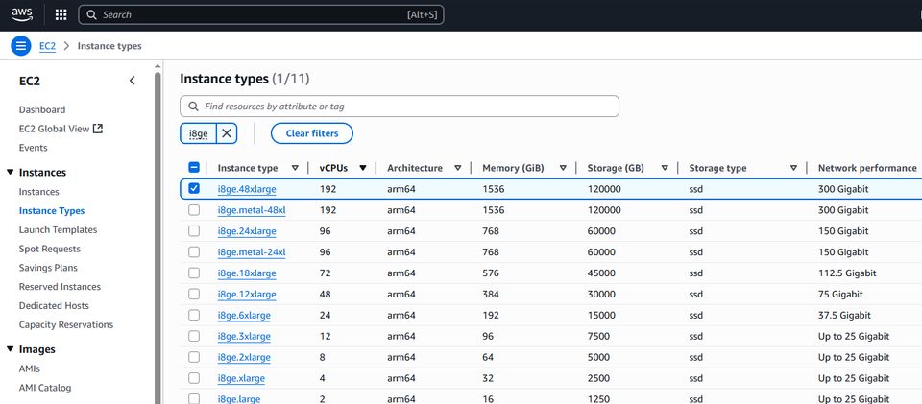Open the i8ge.24xlarge instance type link
This screenshot has width=922, height=404.
(x=247, y=231)
